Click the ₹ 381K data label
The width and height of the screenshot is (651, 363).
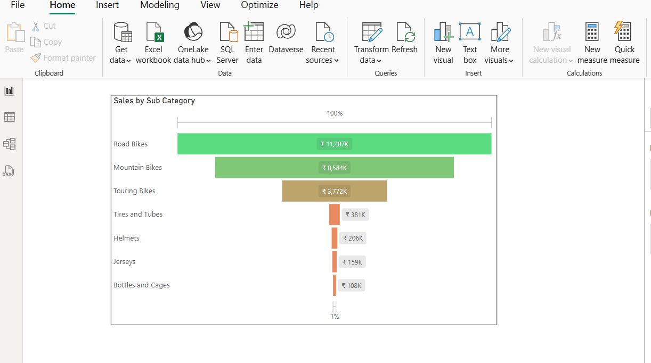[355, 215]
